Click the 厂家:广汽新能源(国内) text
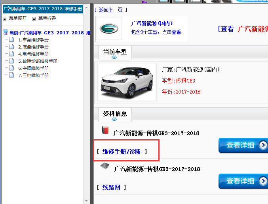 pyautogui.click(x=190, y=69)
